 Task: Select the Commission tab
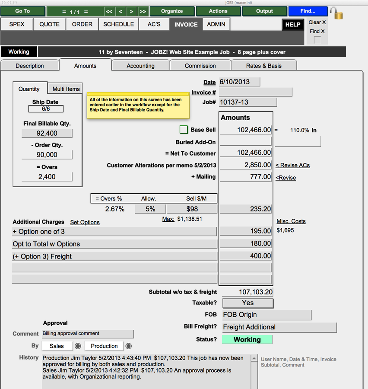tap(200, 65)
